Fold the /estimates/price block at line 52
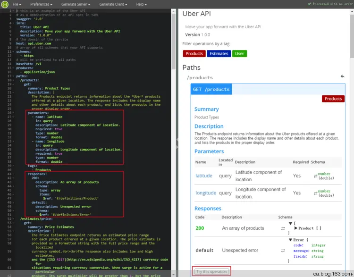 tap(13, 219)
